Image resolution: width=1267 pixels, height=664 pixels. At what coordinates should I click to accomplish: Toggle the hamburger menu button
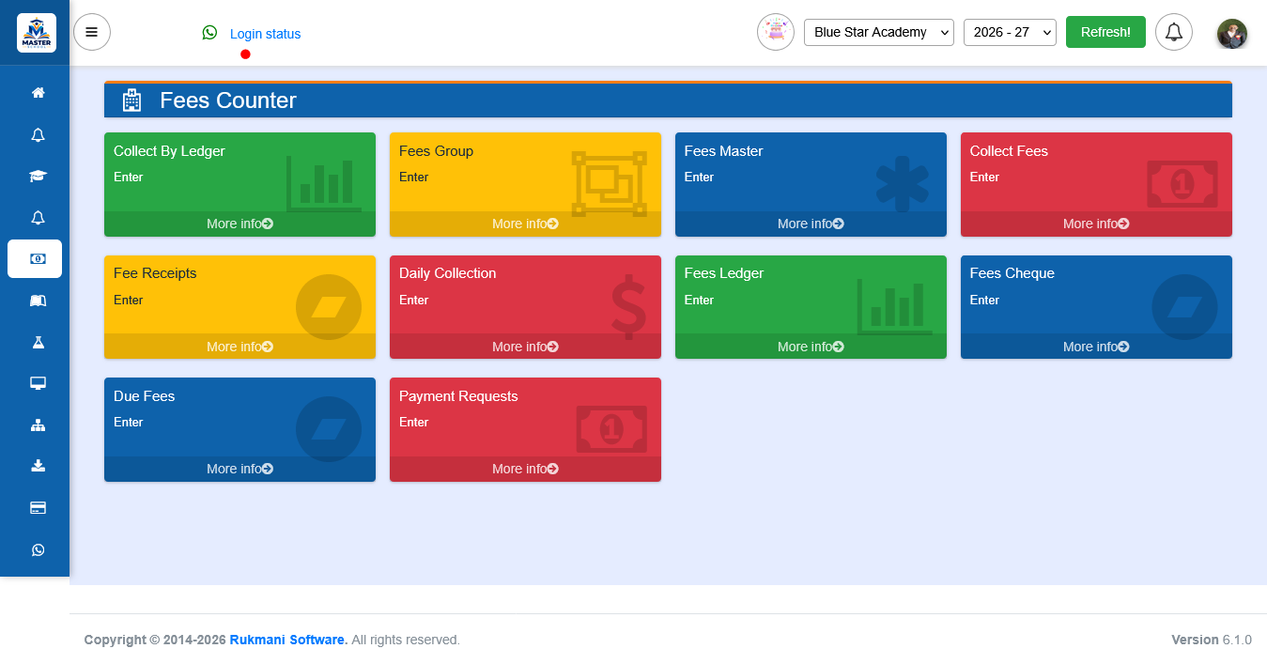92,32
